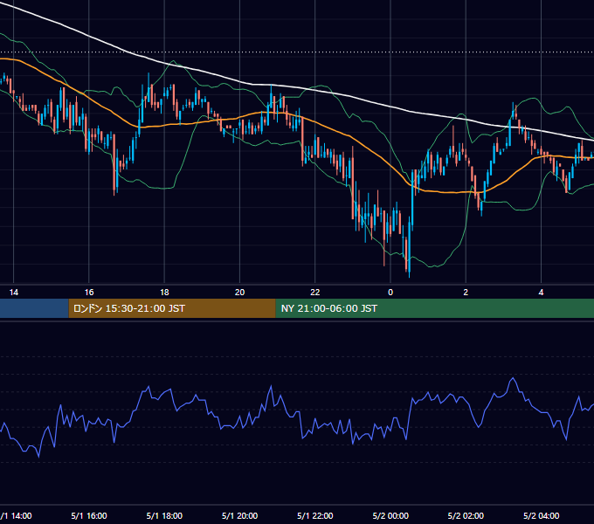This screenshot has width=594, height=524.
Task: Click the '5/1 16:00' label under the oscillator
Action: 89,516
